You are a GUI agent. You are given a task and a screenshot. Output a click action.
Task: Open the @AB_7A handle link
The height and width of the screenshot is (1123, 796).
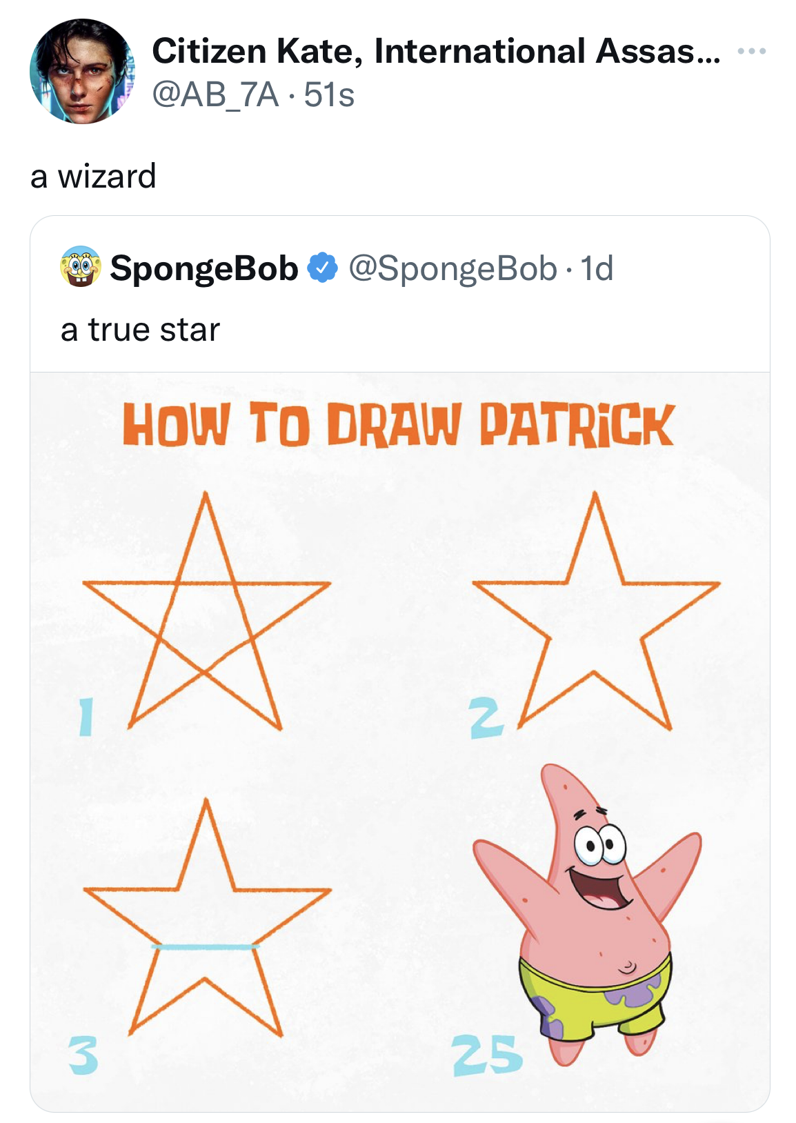pyautogui.click(x=215, y=95)
